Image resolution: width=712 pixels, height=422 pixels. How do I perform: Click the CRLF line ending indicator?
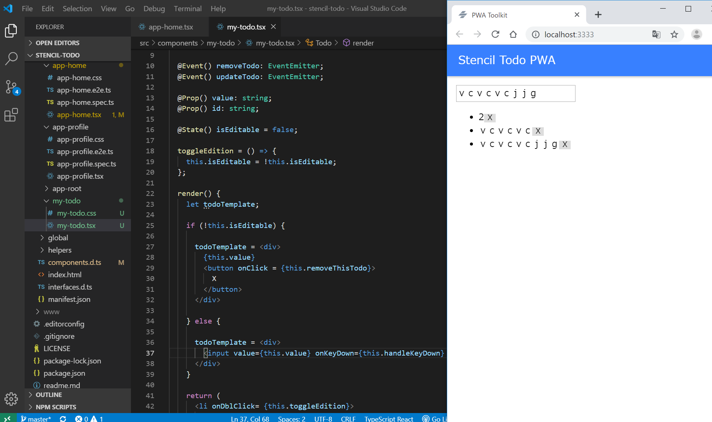pyautogui.click(x=348, y=418)
